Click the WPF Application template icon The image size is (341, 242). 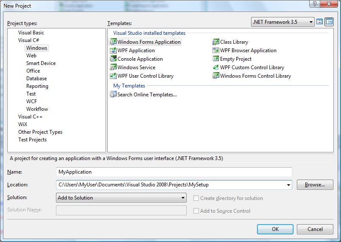(x=113, y=51)
